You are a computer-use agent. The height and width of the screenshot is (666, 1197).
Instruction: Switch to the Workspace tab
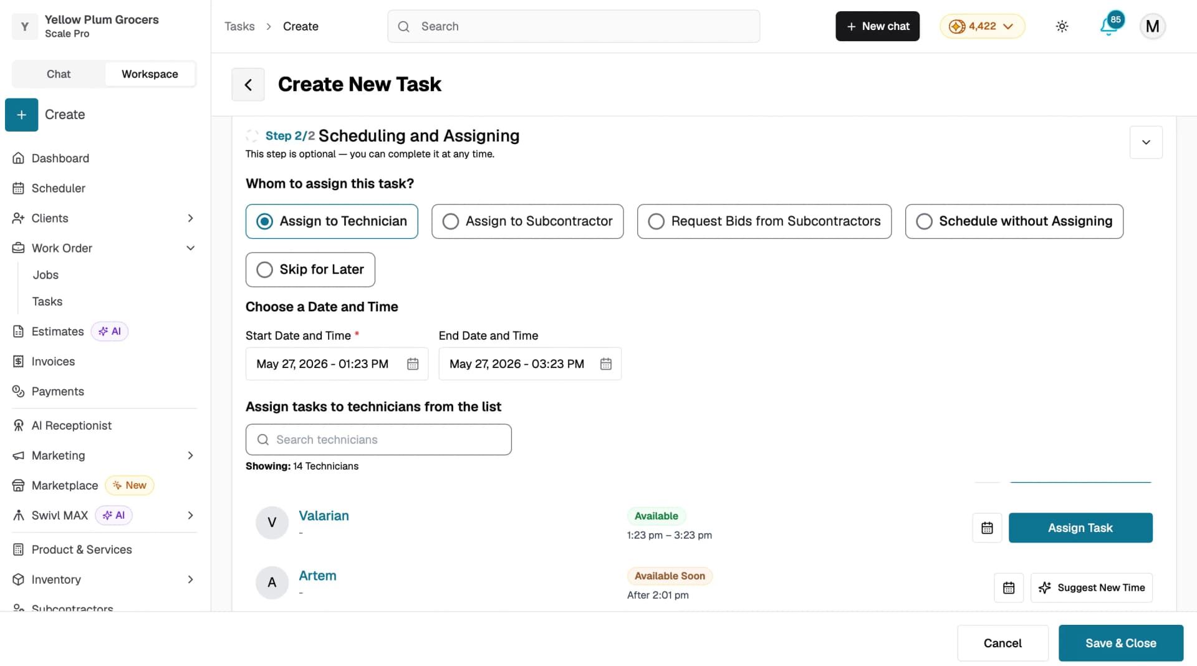coord(150,74)
